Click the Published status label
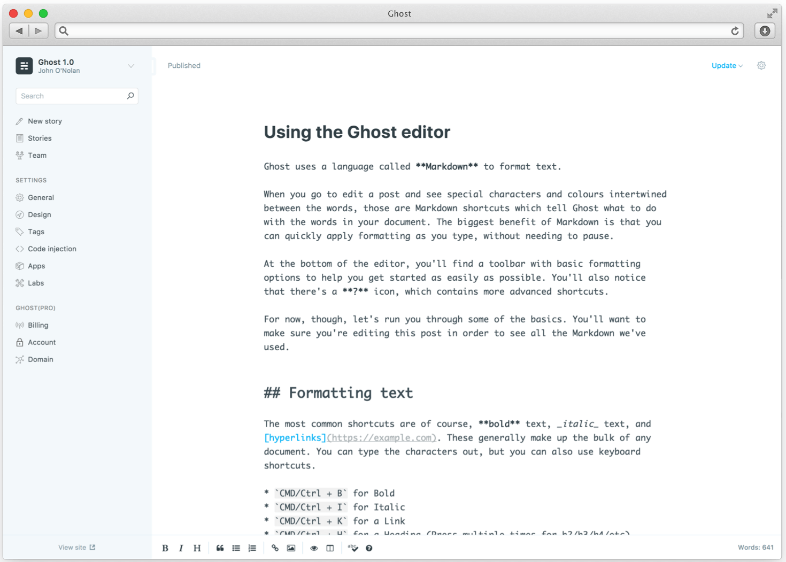This screenshot has height=562, width=786. pos(184,66)
